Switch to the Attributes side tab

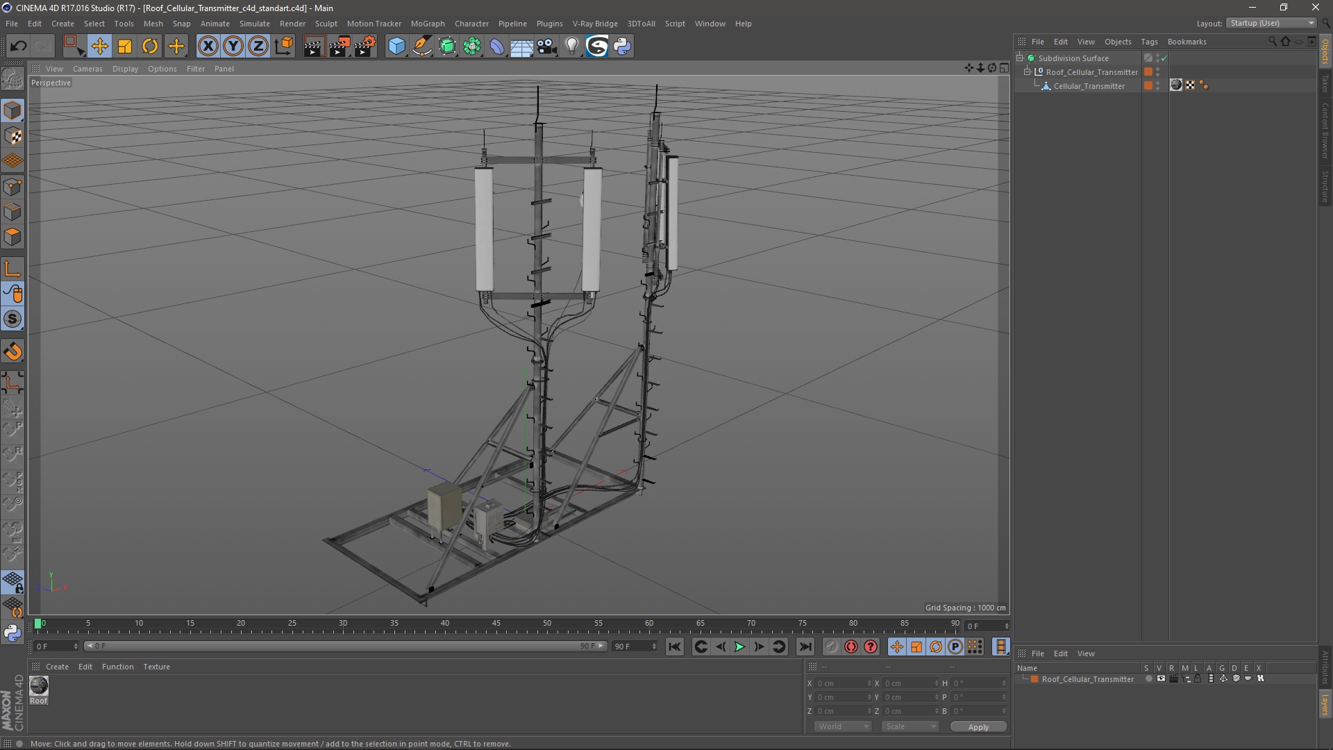point(1325,668)
